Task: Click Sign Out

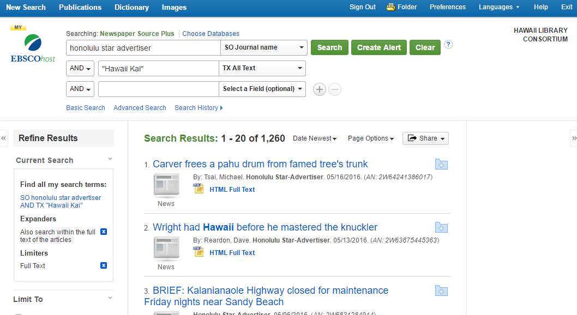Action: (363, 7)
